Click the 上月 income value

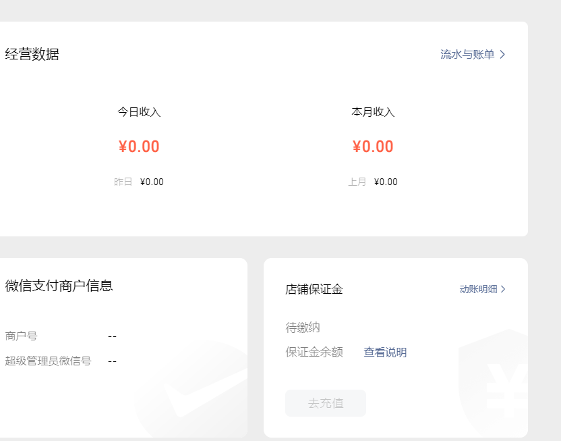(x=386, y=182)
